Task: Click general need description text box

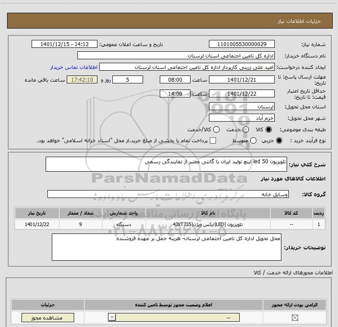Action: pyautogui.click(x=166, y=164)
